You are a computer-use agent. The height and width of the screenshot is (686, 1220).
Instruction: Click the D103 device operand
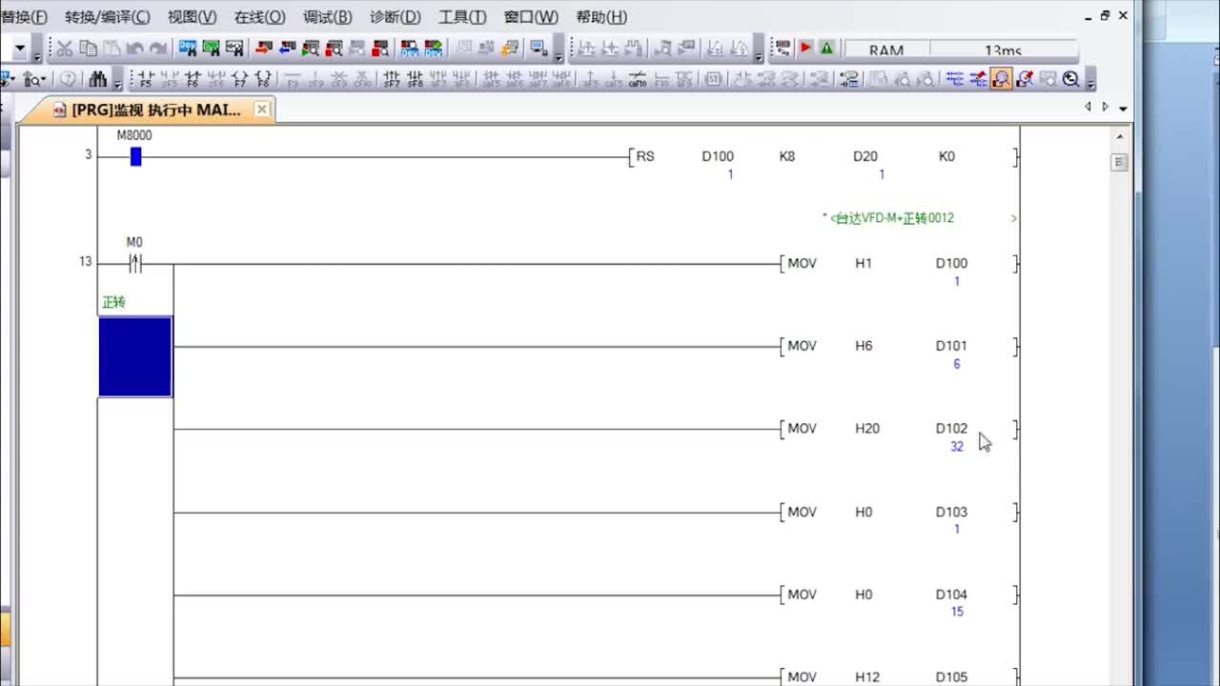click(x=951, y=512)
